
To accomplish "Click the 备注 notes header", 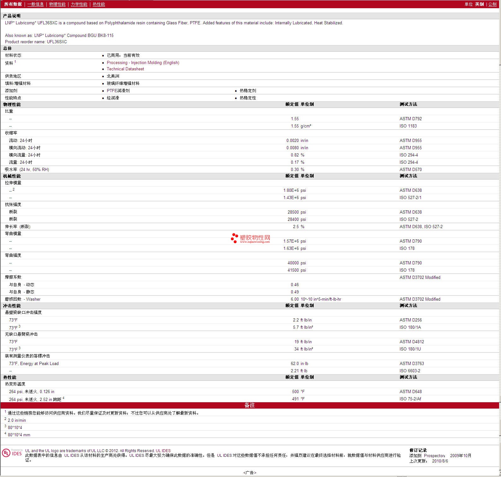I will coord(250,405).
